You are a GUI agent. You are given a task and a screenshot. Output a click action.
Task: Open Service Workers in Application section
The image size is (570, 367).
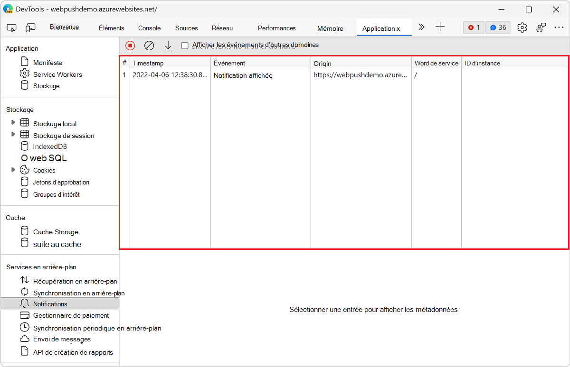(x=57, y=74)
